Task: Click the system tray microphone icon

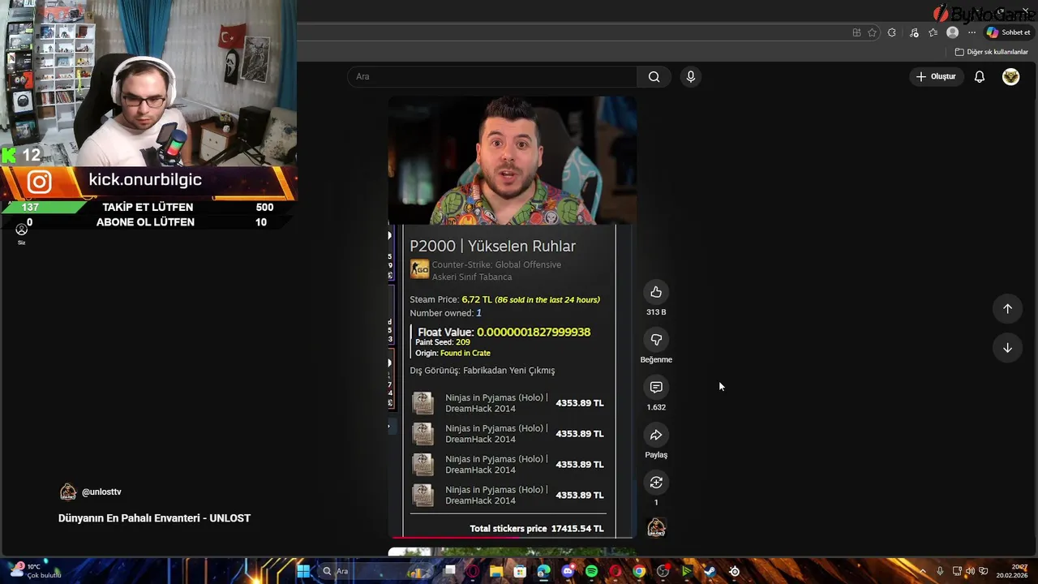Action: tap(940, 571)
